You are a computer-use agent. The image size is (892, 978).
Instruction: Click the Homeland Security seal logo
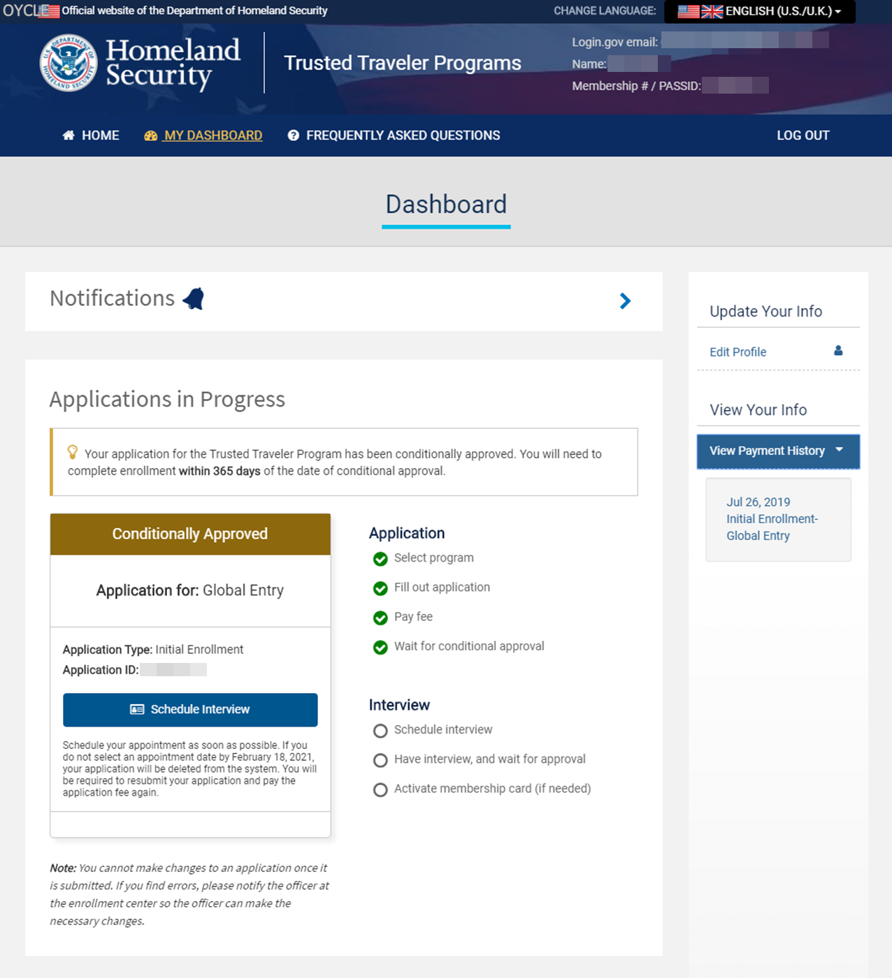click(x=69, y=63)
